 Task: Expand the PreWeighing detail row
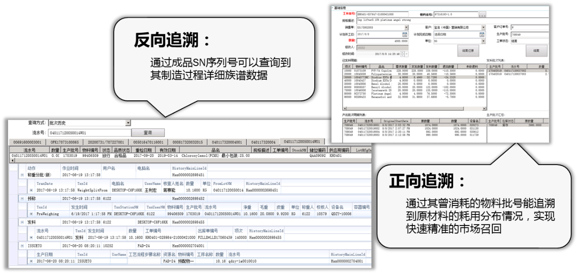coord(32,214)
